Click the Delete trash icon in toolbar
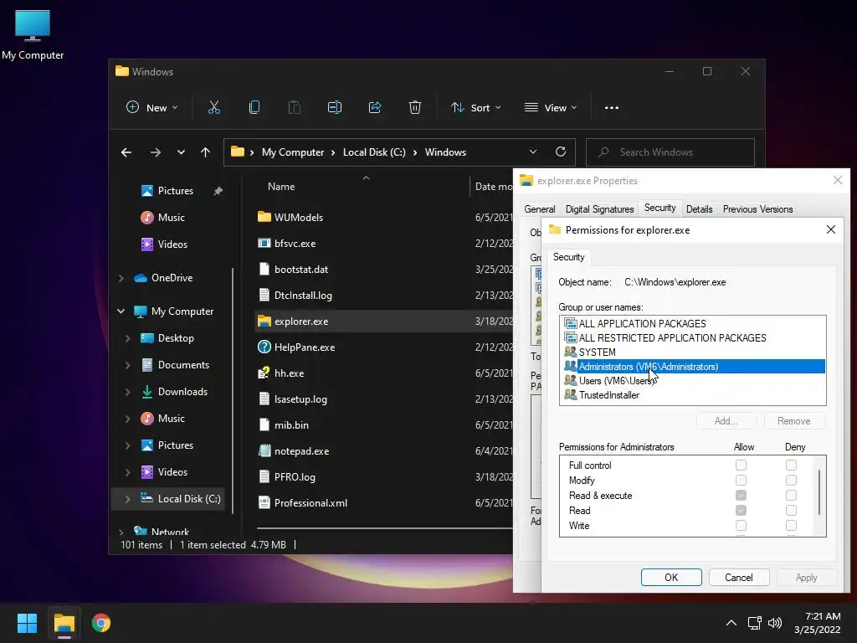The height and width of the screenshot is (643, 857). pos(415,108)
